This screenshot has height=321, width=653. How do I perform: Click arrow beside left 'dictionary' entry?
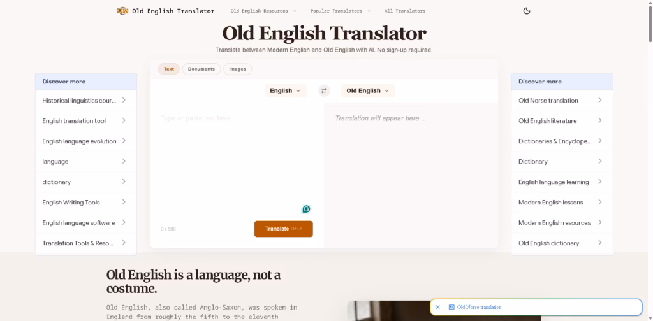tap(124, 182)
